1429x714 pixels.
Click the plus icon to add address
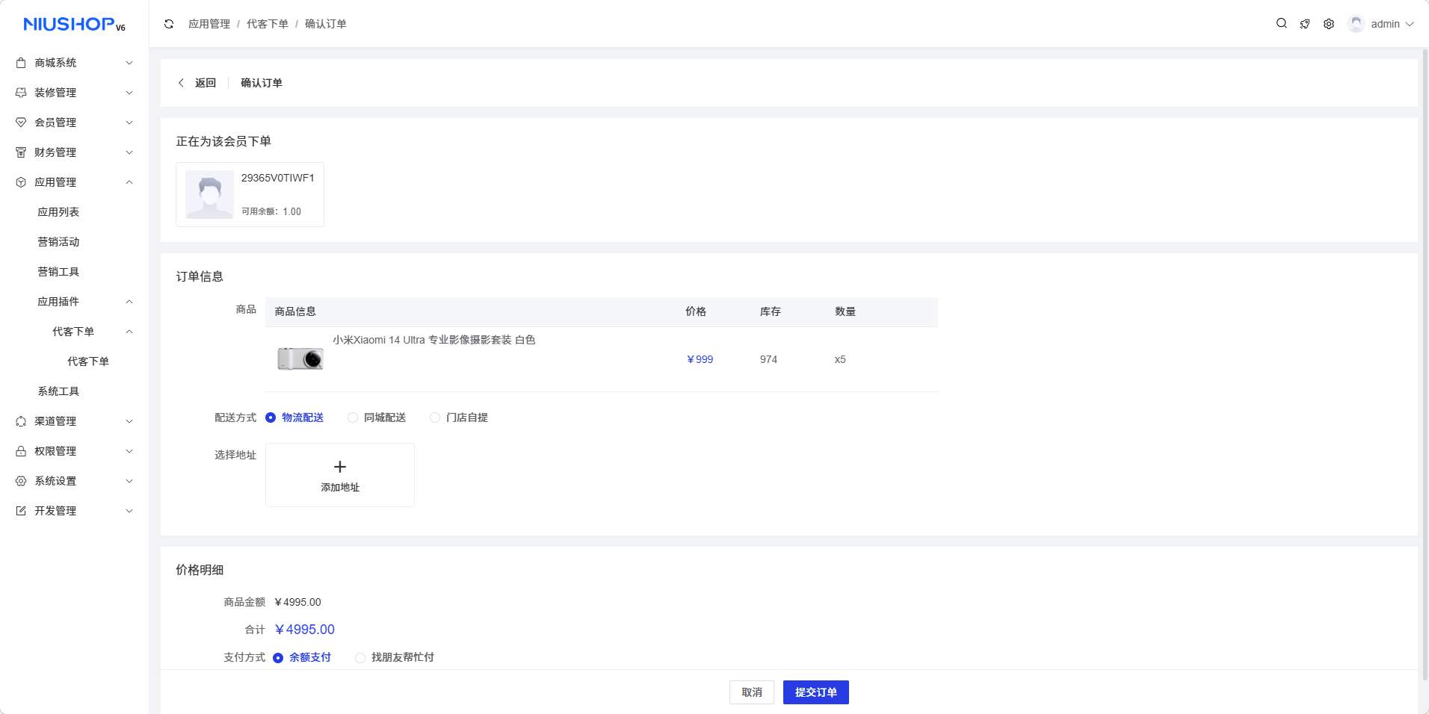click(340, 467)
